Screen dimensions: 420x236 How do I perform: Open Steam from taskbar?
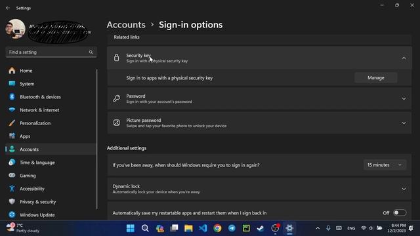click(x=261, y=228)
